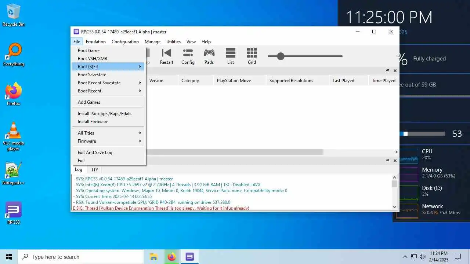Click Firefox taskbar icon

[x=171, y=257]
